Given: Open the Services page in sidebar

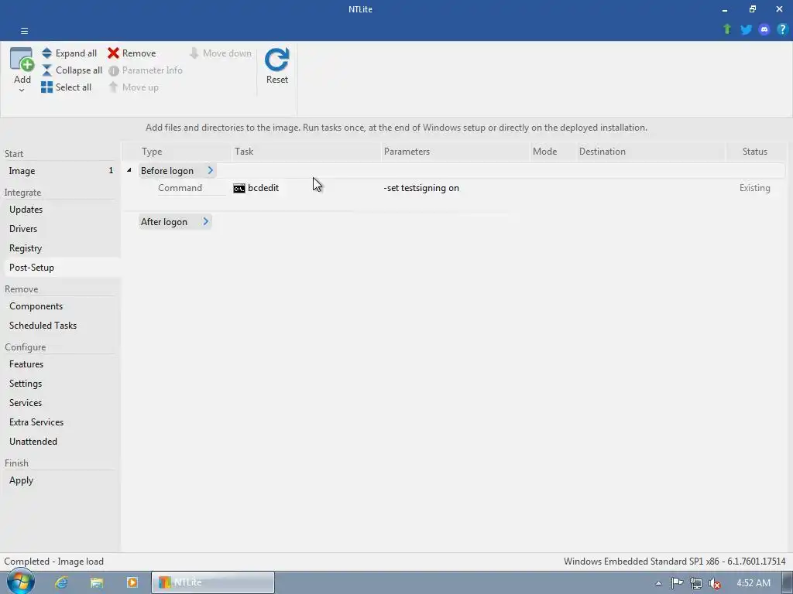Looking at the screenshot, I should click(x=60, y=402).
